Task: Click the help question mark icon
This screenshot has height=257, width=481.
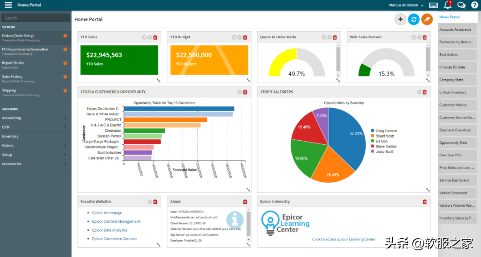Action: click(474, 5)
